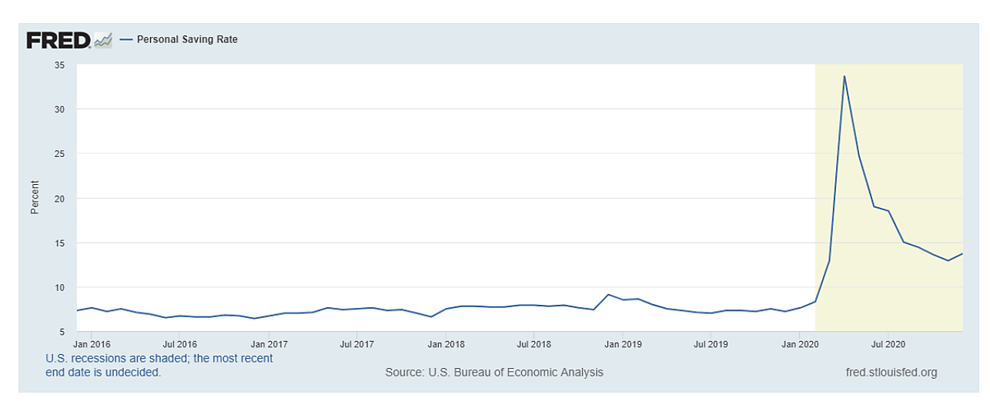
Task: Click the blue legend line swatch
Action: click(125, 40)
